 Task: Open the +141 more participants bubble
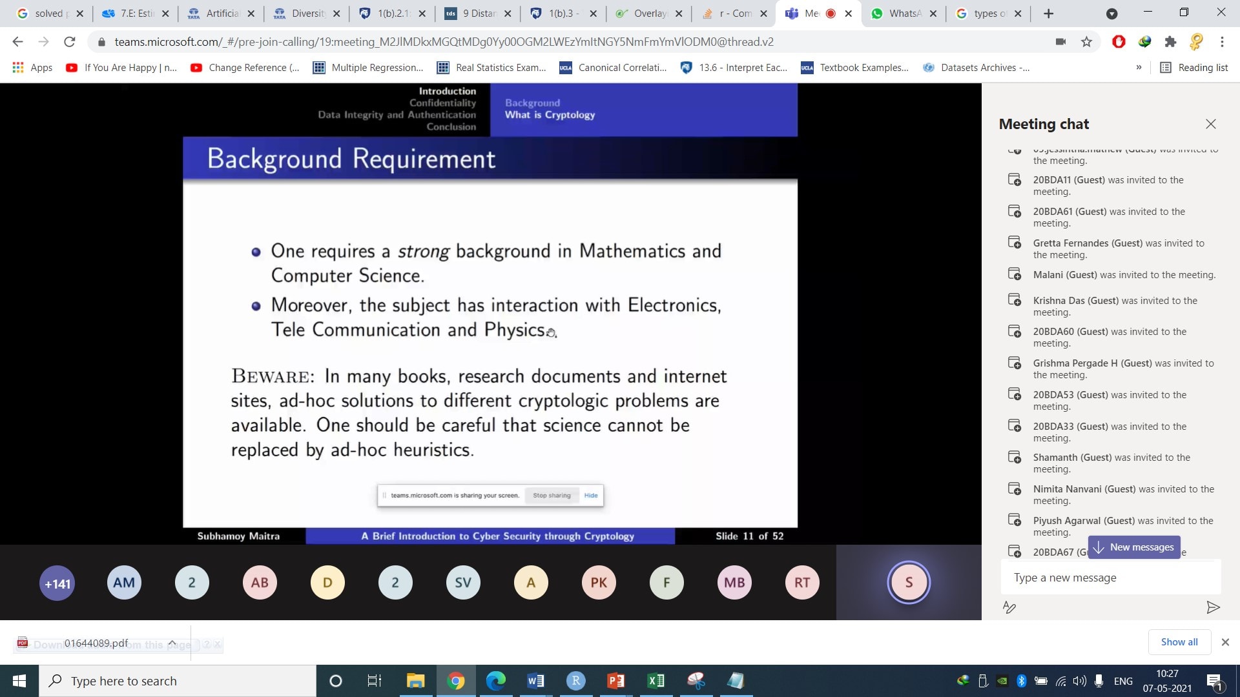(x=57, y=583)
